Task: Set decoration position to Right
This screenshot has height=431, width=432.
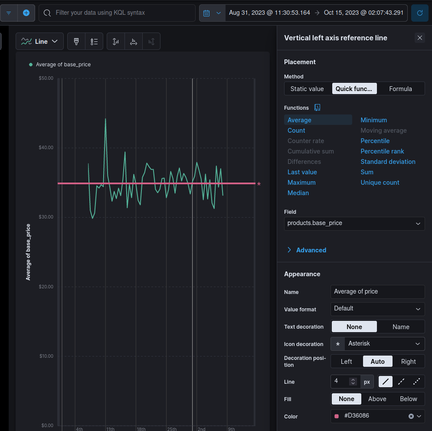Action: (x=408, y=362)
